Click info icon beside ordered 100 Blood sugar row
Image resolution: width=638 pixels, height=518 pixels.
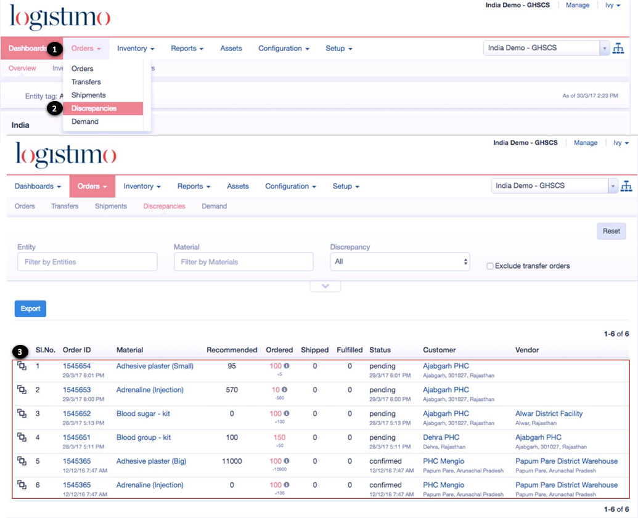pyautogui.click(x=287, y=413)
